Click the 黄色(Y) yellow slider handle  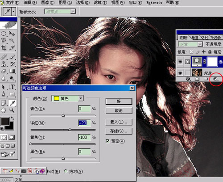point(31,144)
